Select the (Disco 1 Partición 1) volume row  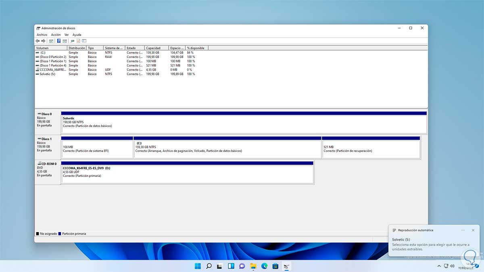tap(121, 61)
